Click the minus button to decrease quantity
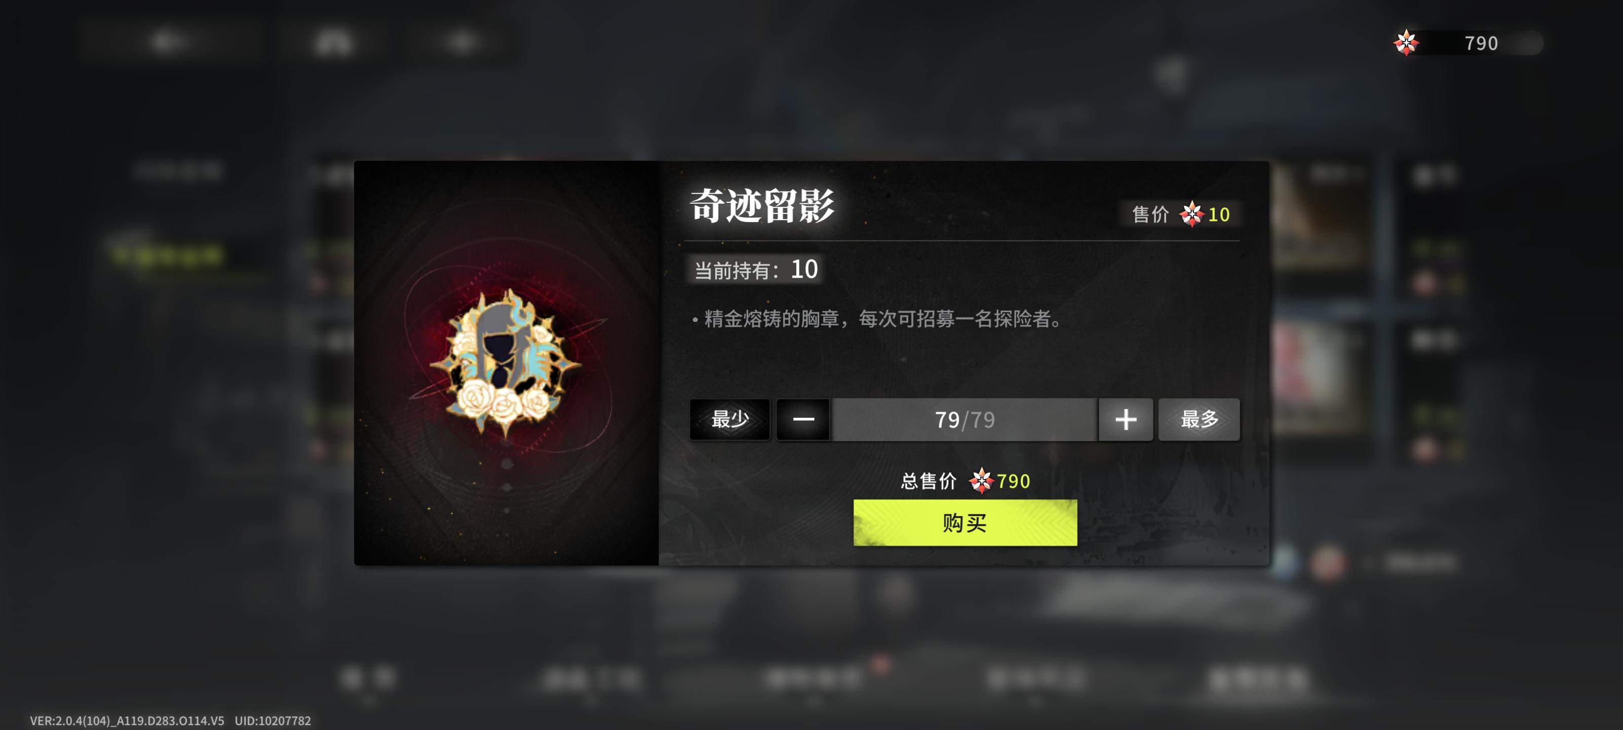Screen dimensions: 1623x730 pos(803,419)
